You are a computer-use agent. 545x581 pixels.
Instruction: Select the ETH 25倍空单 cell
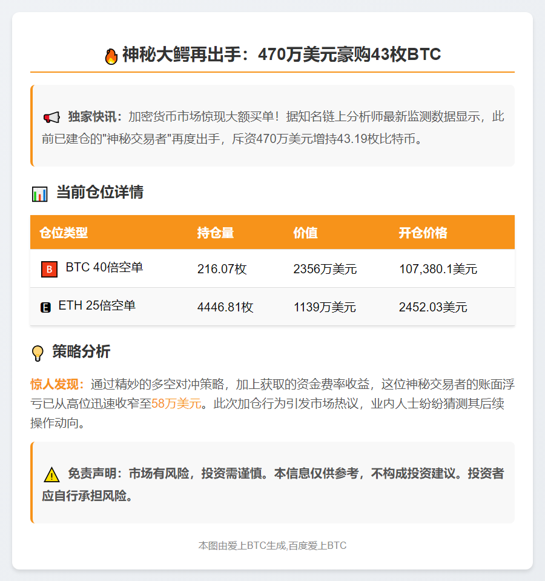[97, 306]
